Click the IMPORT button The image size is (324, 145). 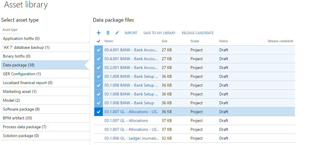[131, 33]
